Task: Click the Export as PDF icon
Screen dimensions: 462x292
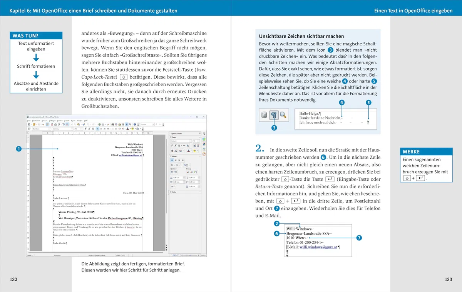Action: coord(52,124)
